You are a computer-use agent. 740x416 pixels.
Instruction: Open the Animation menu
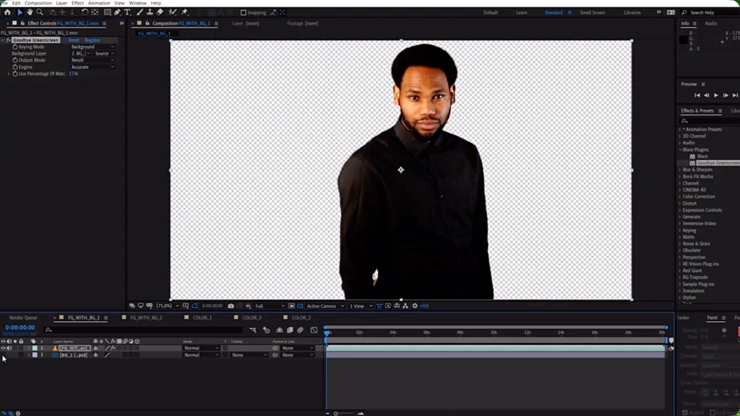99,3
